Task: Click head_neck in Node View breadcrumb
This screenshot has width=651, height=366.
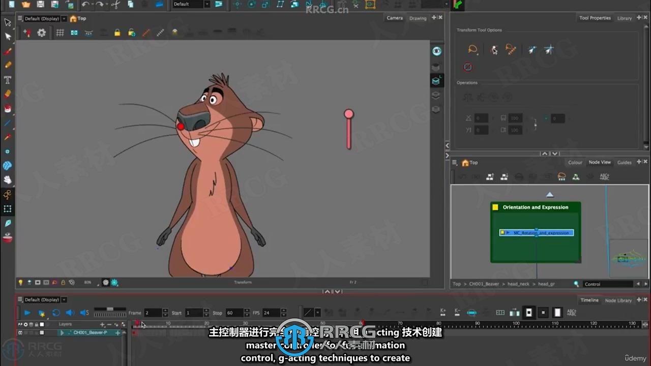Action: [x=518, y=284]
